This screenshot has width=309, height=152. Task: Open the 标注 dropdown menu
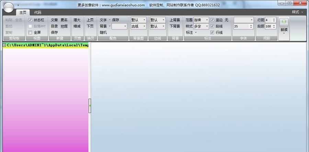point(191,33)
